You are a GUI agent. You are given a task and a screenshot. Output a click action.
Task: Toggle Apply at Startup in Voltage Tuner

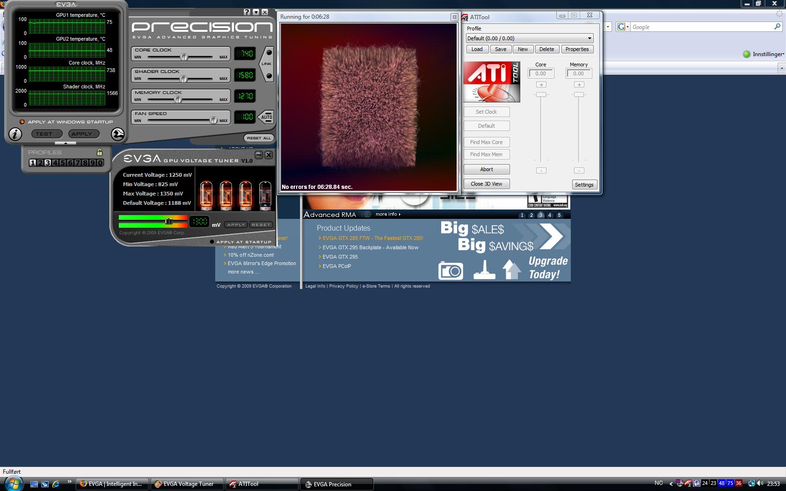pyautogui.click(x=212, y=242)
